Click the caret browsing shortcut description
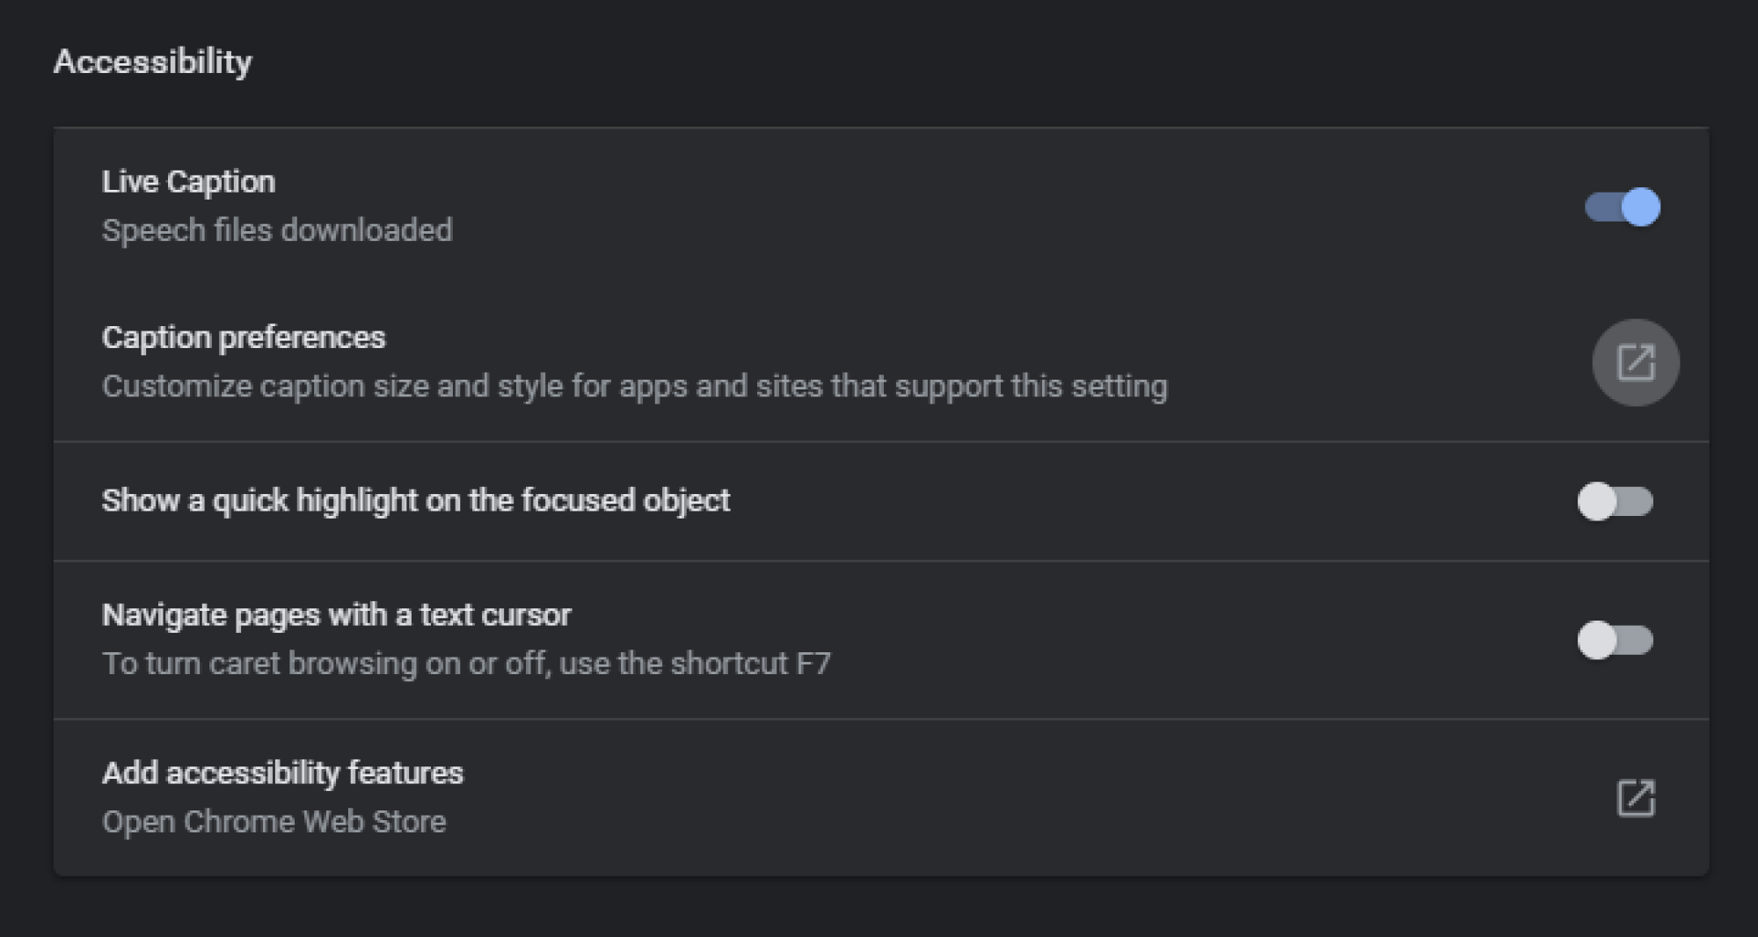1758x937 pixels. pyautogui.click(x=466, y=664)
